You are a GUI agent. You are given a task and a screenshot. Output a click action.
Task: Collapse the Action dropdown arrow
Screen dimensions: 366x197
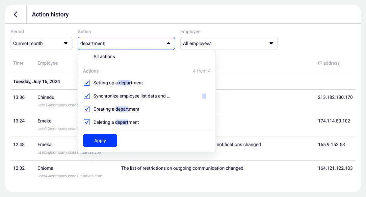click(x=168, y=43)
